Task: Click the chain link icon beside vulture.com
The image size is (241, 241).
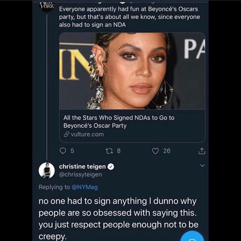Action: click(66, 134)
